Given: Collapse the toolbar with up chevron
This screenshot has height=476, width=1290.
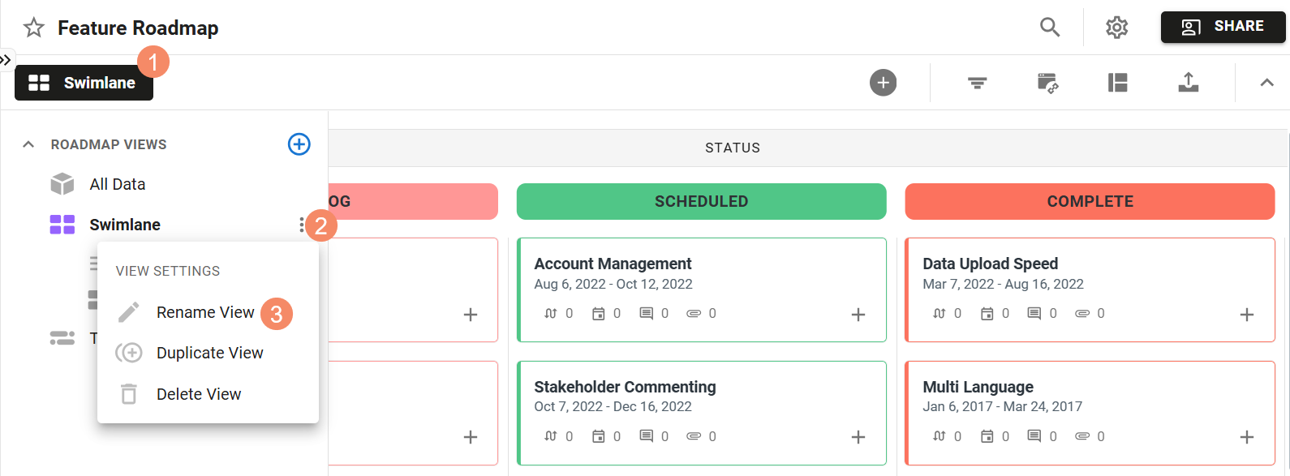Looking at the screenshot, I should (x=1266, y=83).
